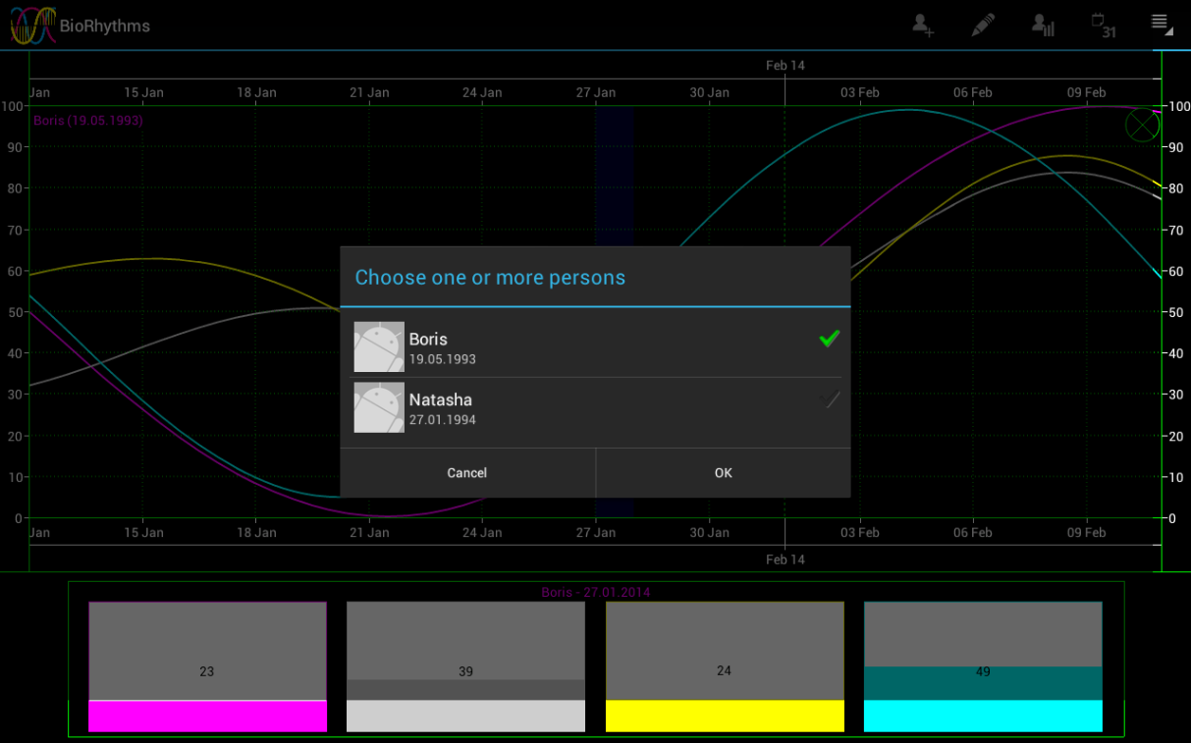Confirm the selection with OK
Screen dimensions: 1191x743
pyautogui.click(x=724, y=473)
